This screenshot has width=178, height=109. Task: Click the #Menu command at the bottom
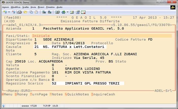coord(7,94)
